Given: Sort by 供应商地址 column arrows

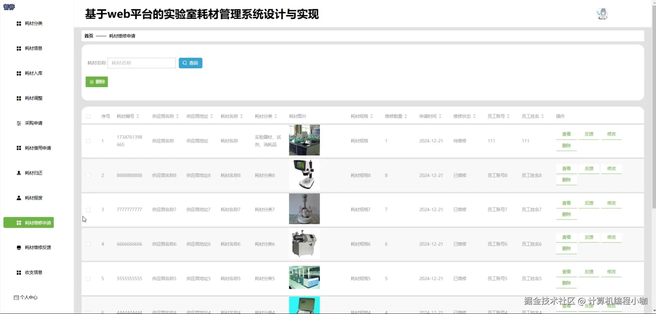Looking at the screenshot, I should pyautogui.click(x=212, y=117).
